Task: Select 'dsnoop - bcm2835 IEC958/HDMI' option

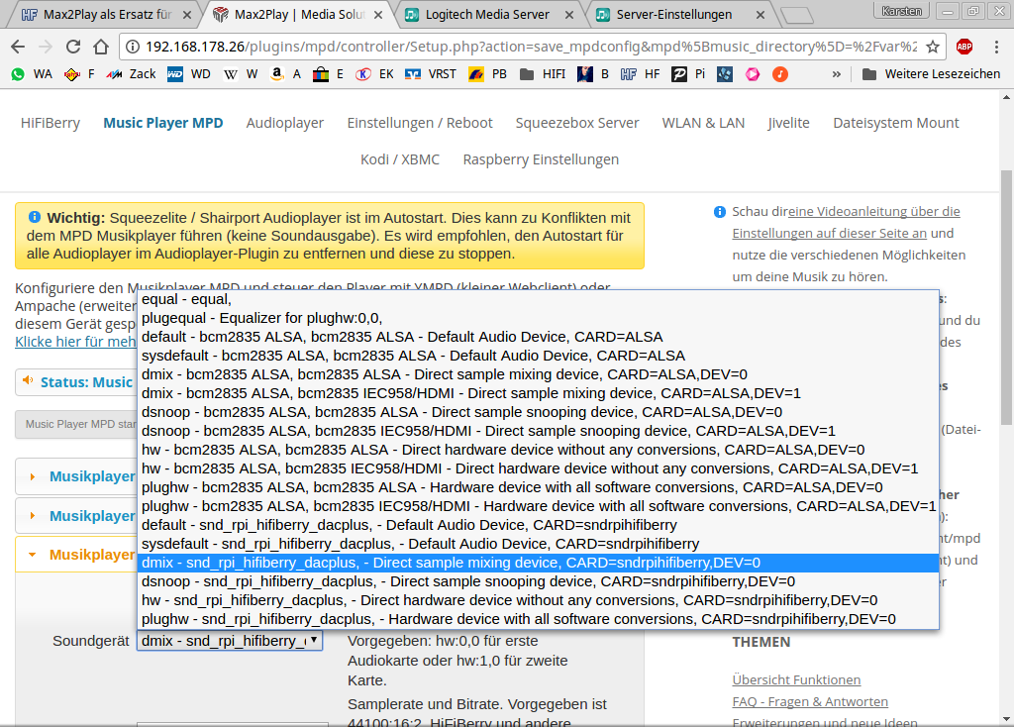Action: pos(538,431)
